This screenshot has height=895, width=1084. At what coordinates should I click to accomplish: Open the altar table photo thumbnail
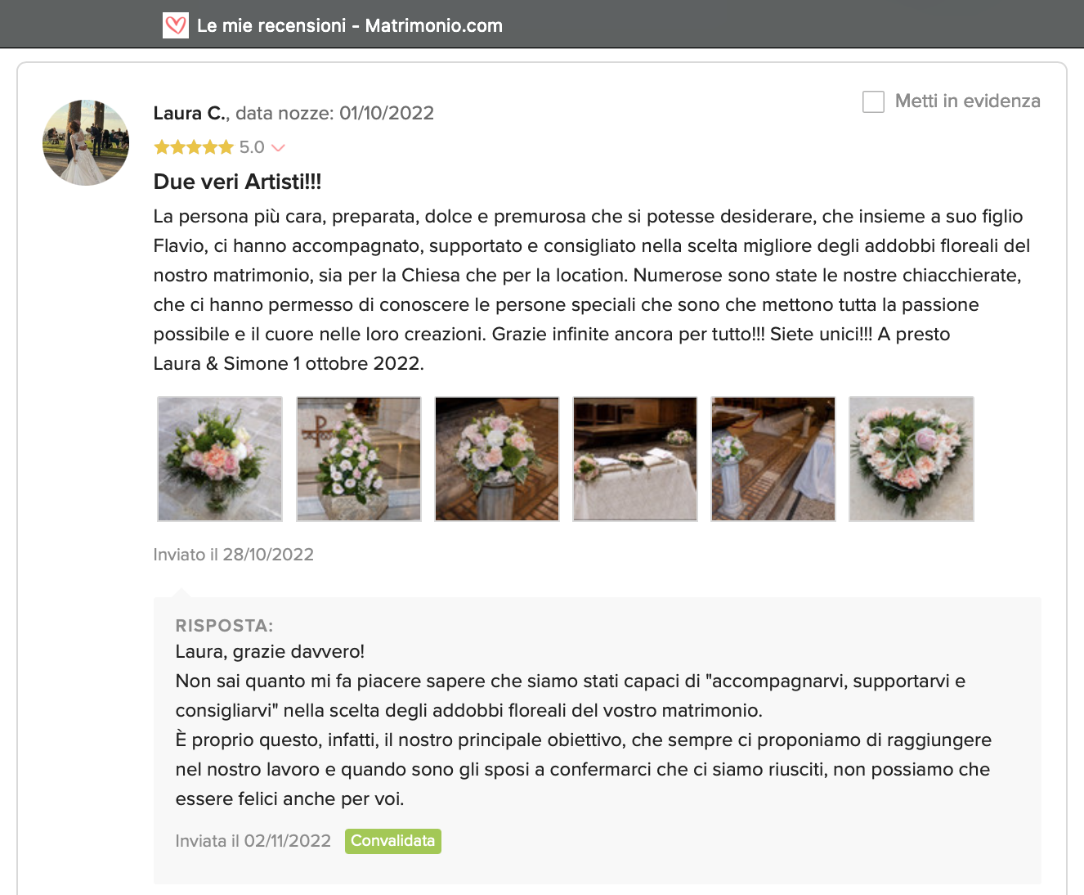635,459
